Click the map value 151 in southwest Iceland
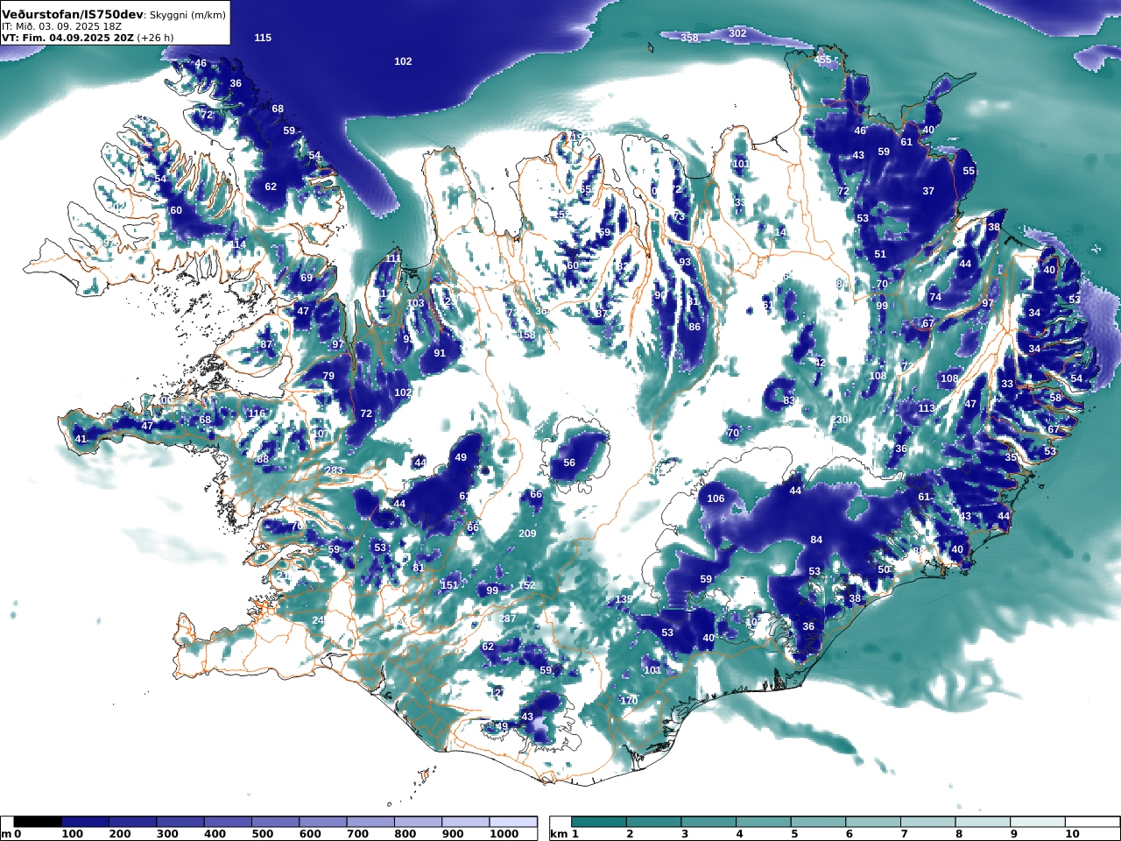 (449, 585)
